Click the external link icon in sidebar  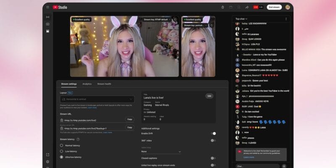47,155
